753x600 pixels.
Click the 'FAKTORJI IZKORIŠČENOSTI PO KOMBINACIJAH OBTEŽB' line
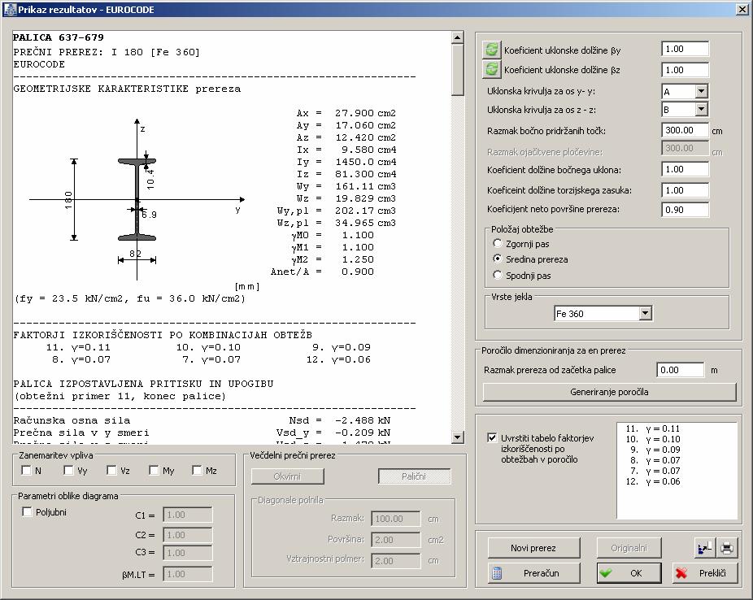163,335
